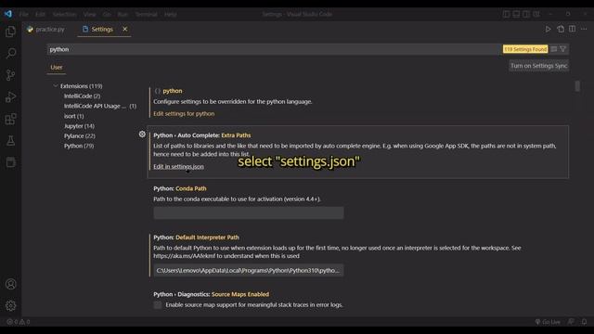
Task: Click Edit settings for python link
Action: pos(184,113)
